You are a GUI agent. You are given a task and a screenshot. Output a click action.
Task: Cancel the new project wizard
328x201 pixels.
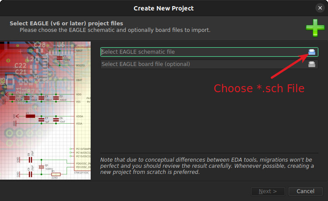tap(305, 191)
